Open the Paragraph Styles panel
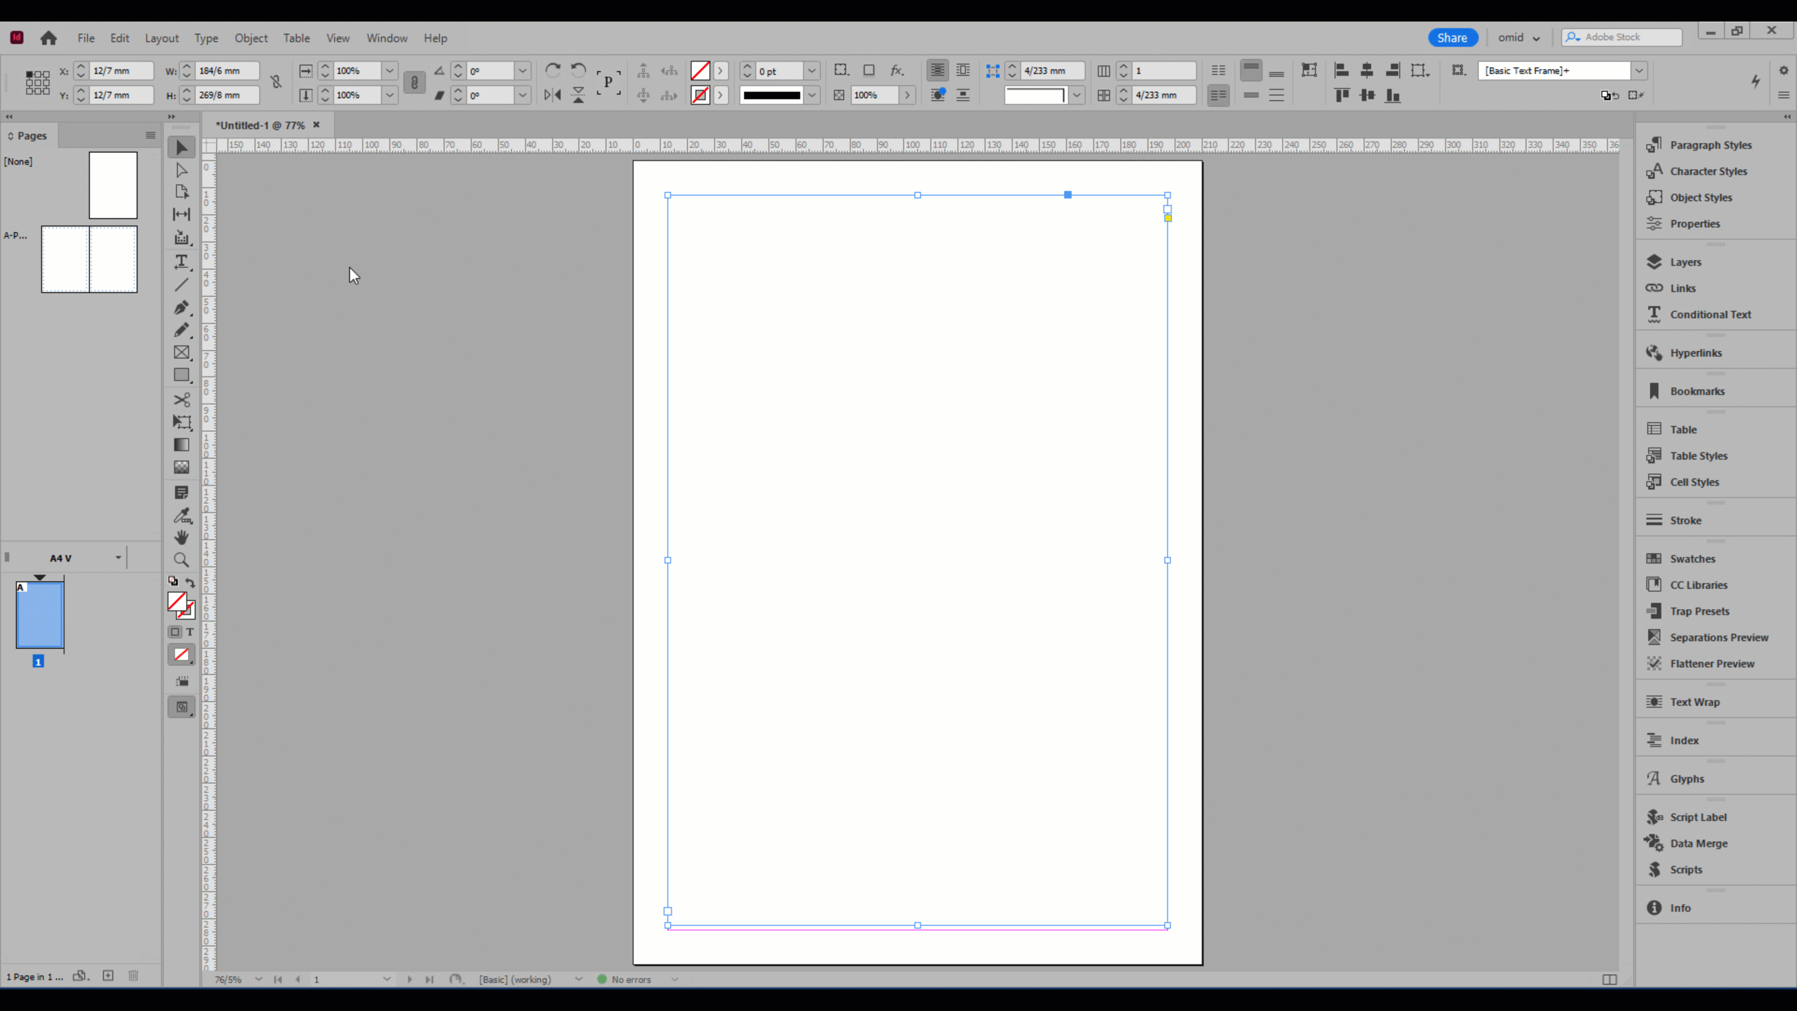1797x1011 pixels. click(1710, 145)
